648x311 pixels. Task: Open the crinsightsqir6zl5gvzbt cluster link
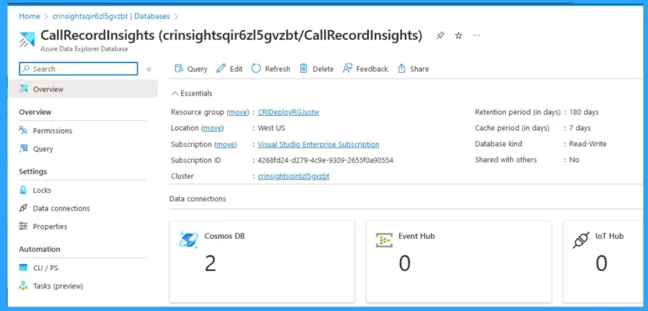(x=294, y=176)
